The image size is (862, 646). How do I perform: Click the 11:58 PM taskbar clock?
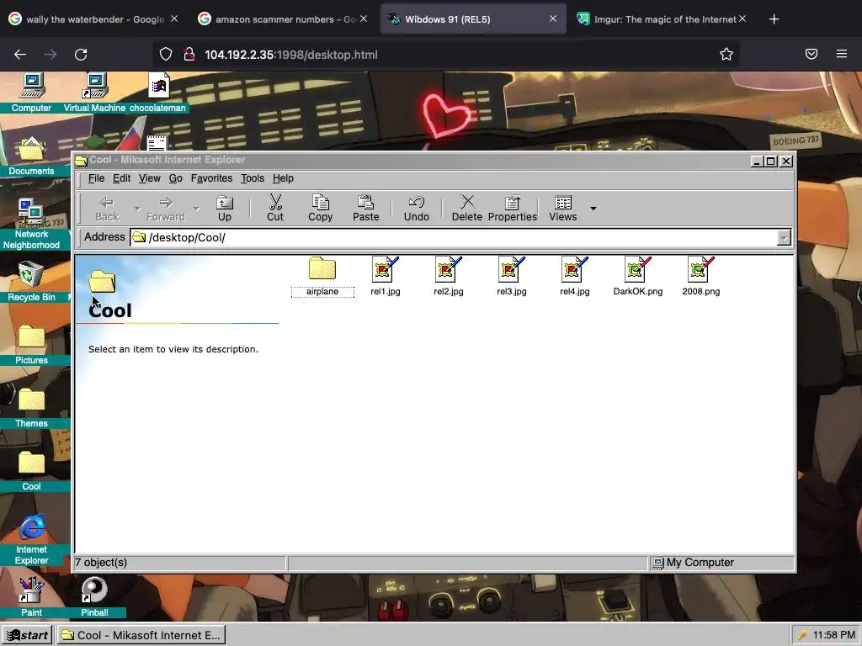click(834, 636)
